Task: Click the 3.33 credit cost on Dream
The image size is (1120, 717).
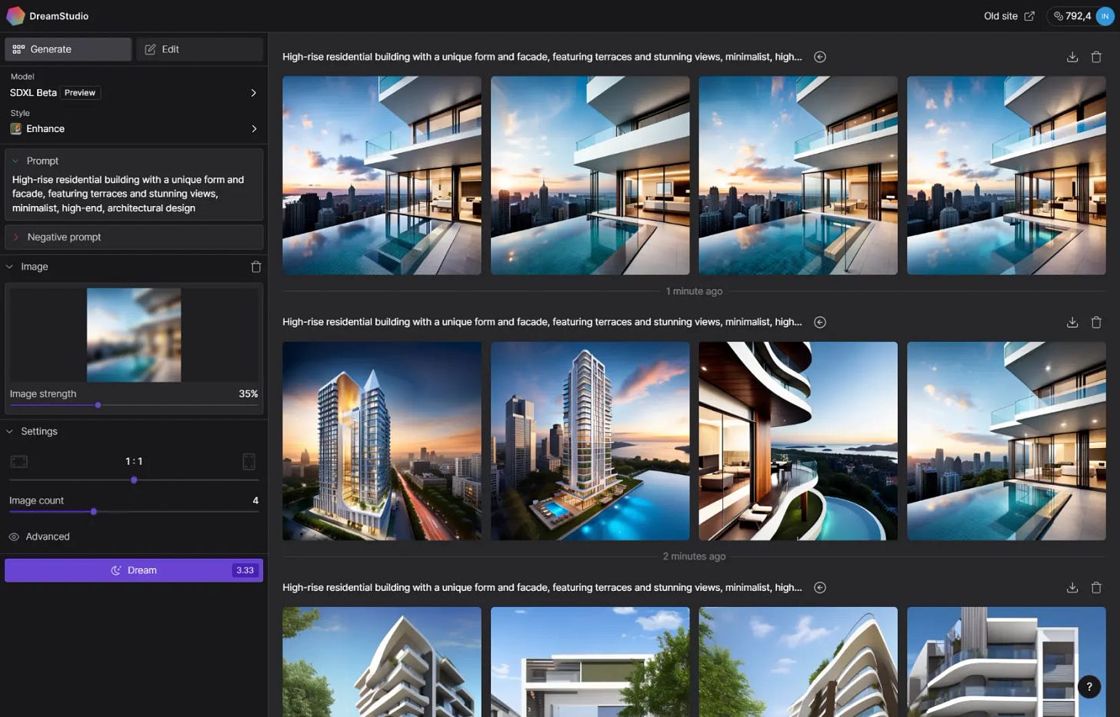Action: 245,570
